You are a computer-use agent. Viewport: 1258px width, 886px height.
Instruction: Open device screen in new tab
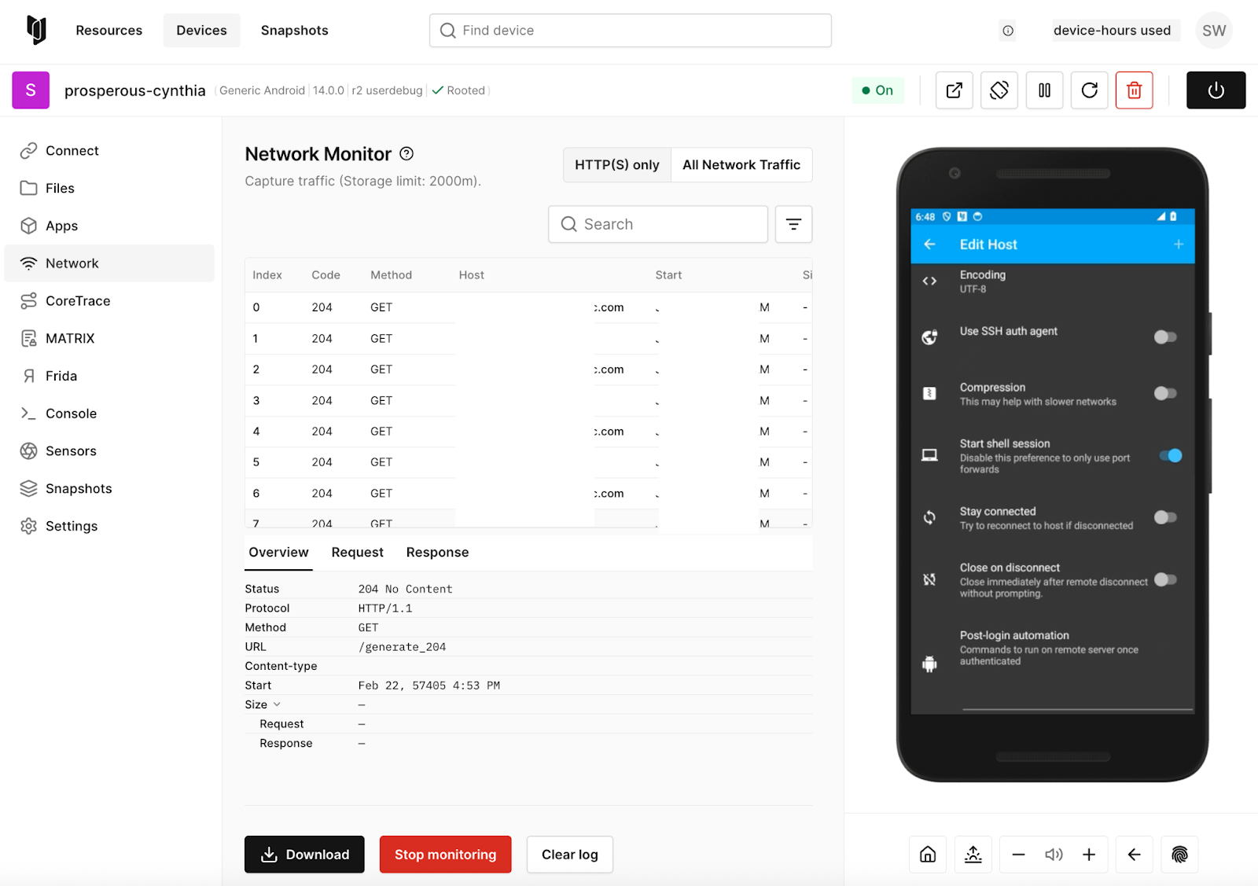pyautogui.click(x=954, y=90)
